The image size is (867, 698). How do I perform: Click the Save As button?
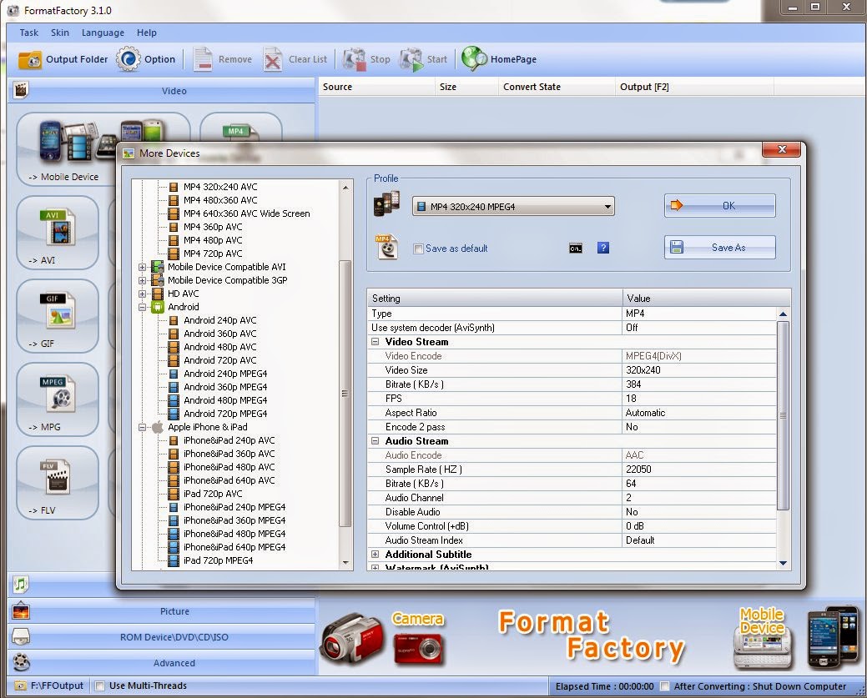click(720, 248)
